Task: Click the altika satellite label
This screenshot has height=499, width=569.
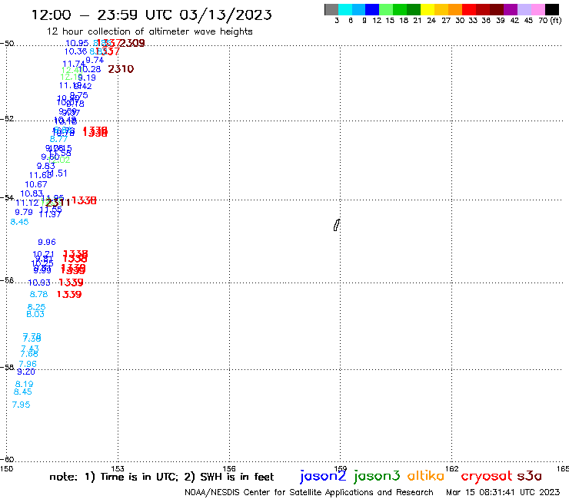Action: click(x=426, y=475)
